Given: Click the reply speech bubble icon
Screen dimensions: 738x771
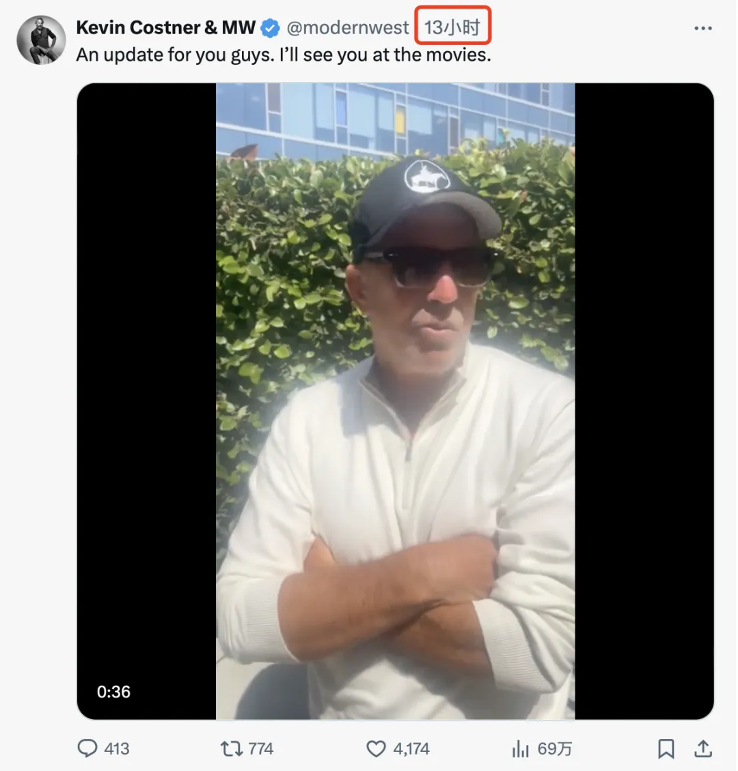Looking at the screenshot, I should click(87, 748).
